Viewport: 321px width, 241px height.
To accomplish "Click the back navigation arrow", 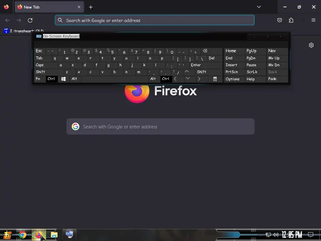I will point(8,20).
